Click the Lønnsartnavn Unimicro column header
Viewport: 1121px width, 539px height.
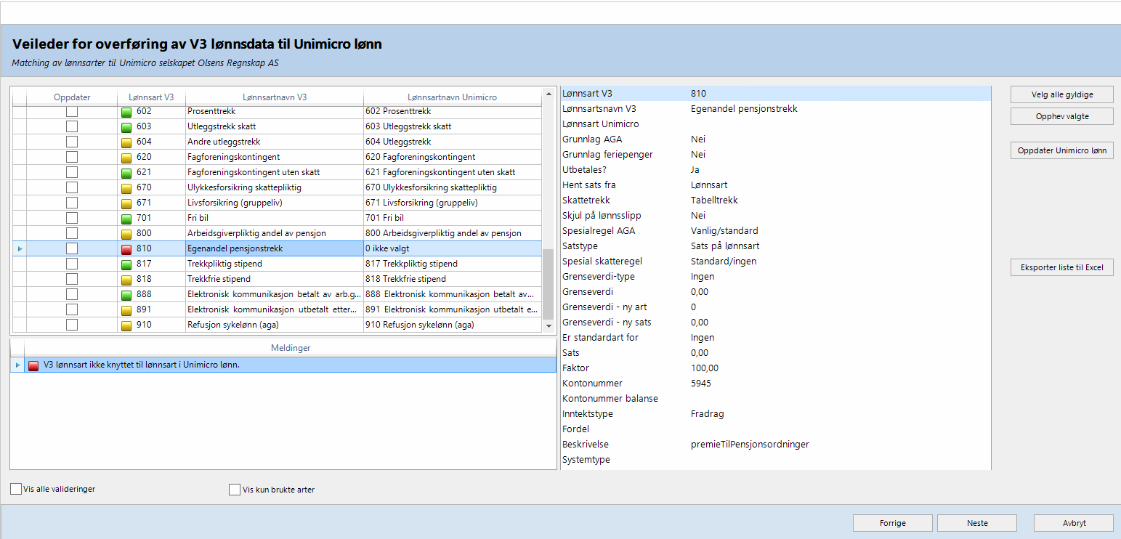452,97
